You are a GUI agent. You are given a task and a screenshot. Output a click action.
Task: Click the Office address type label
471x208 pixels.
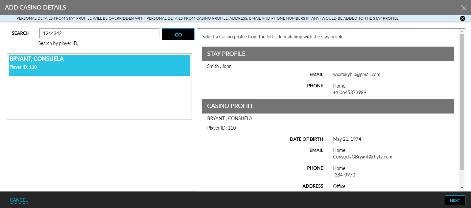(x=339, y=186)
